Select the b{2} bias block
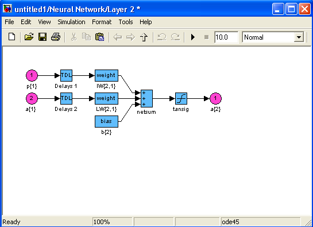 [x=106, y=121]
